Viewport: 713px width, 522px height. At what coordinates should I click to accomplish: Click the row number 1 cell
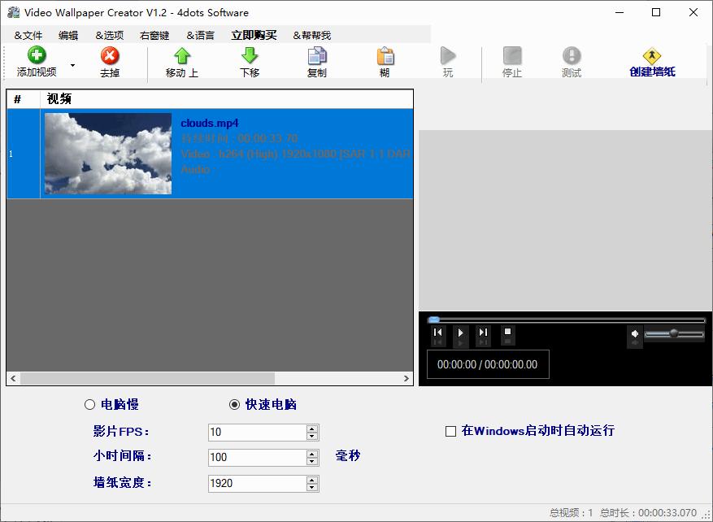[x=24, y=154]
